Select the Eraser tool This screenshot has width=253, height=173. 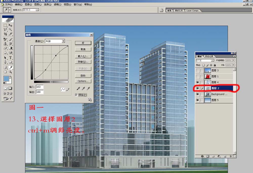click(x=5, y=48)
